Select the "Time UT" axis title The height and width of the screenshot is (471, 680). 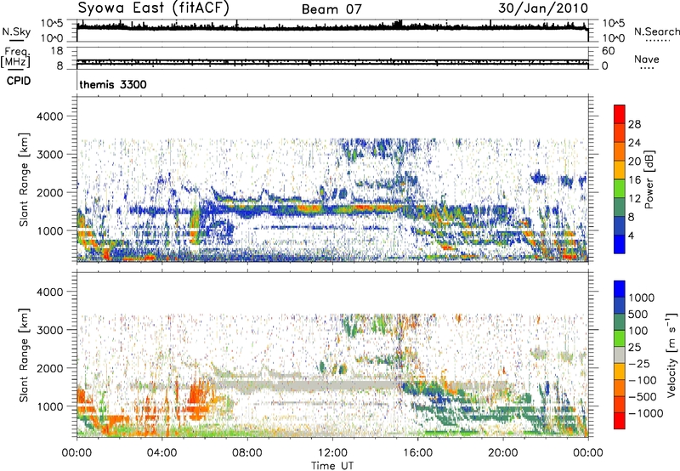coord(332,466)
